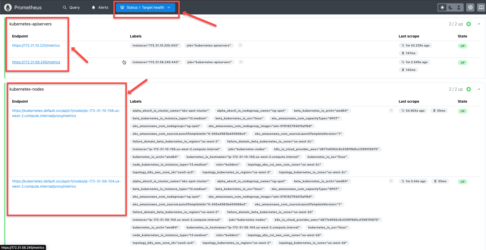
Task: Click the '1m 3.44s ago' last scrape badge
Action: click(x=414, y=181)
